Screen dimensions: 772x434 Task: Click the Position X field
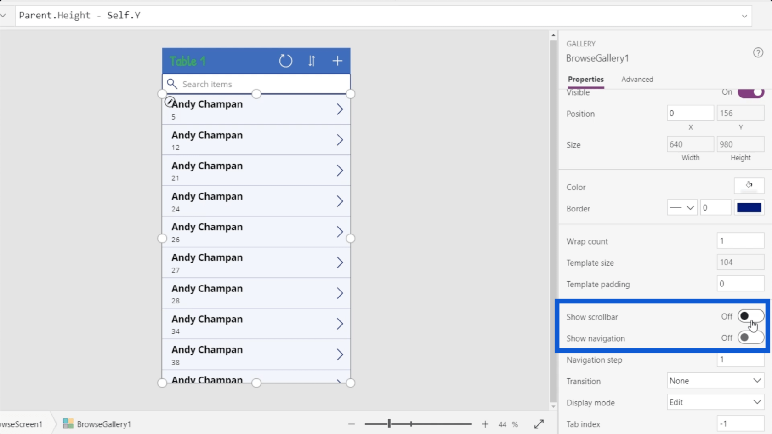[x=690, y=113]
